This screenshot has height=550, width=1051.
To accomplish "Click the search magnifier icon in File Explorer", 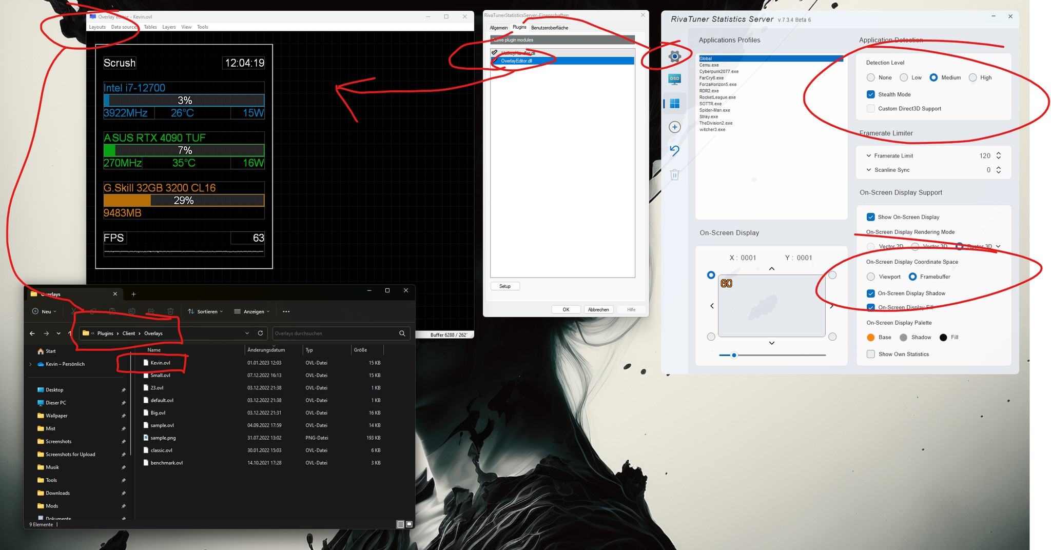I will point(402,333).
